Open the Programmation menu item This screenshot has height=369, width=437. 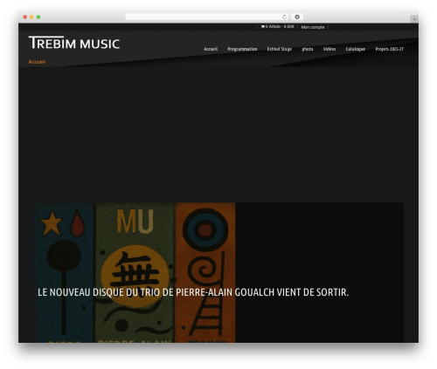click(242, 49)
